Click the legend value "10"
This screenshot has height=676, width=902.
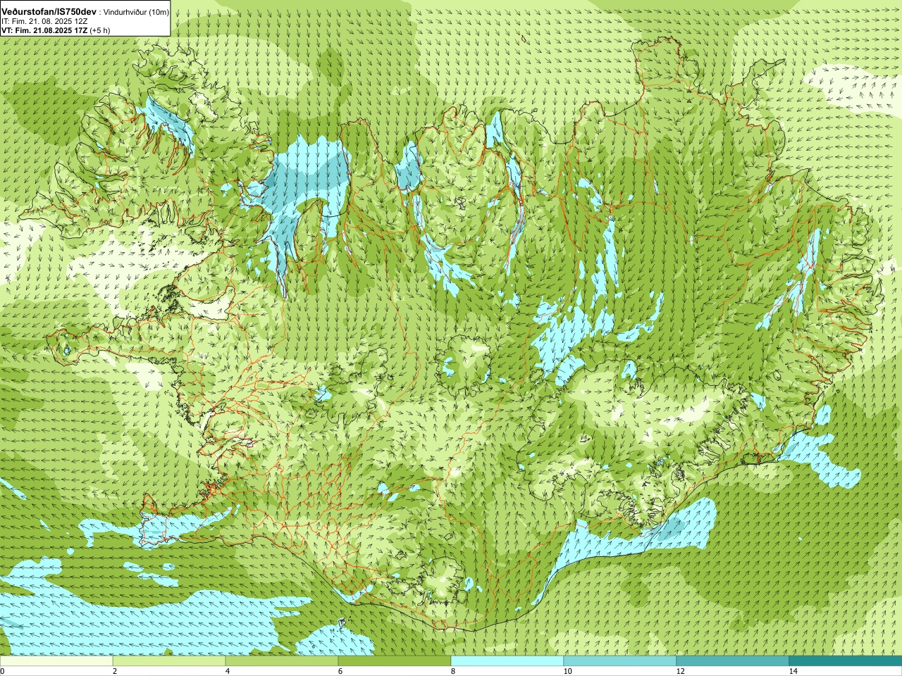(x=567, y=671)
